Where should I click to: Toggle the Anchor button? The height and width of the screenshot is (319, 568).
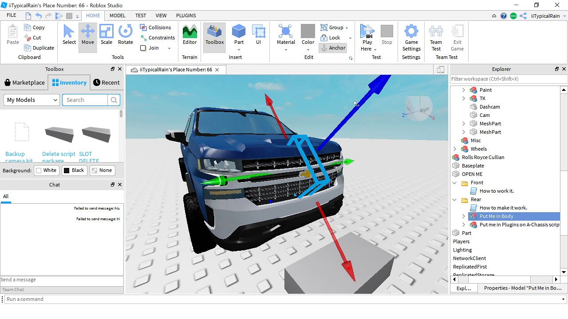(333, 48)
